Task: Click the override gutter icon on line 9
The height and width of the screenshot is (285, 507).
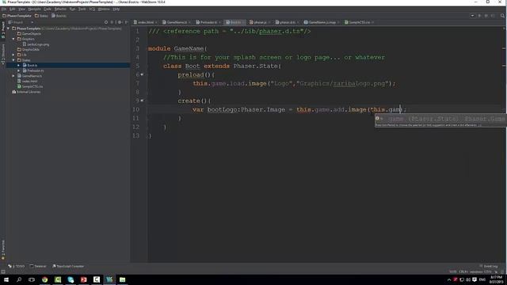Action: pos(142,101)
